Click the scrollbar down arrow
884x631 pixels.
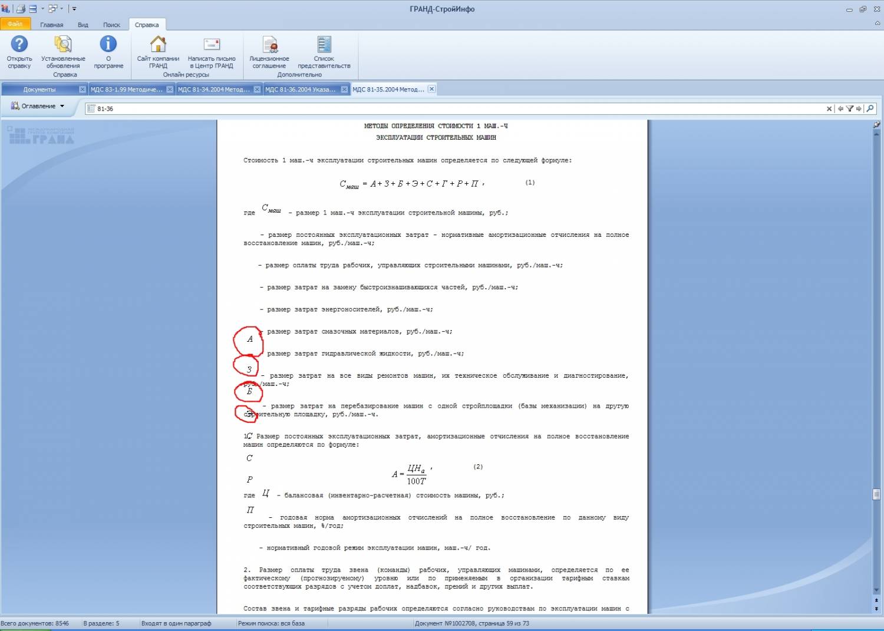[x=876, y=590]
